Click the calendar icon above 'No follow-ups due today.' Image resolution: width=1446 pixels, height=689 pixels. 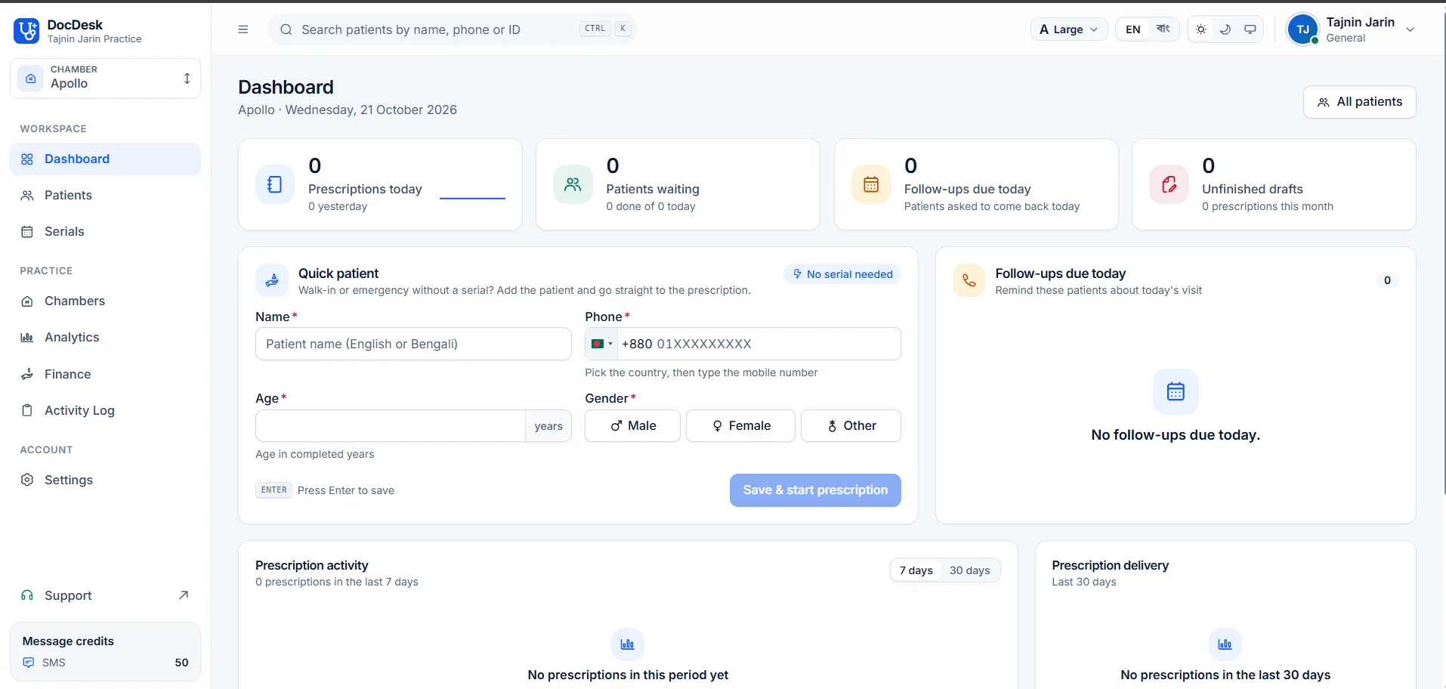[x=1176, y=391]
